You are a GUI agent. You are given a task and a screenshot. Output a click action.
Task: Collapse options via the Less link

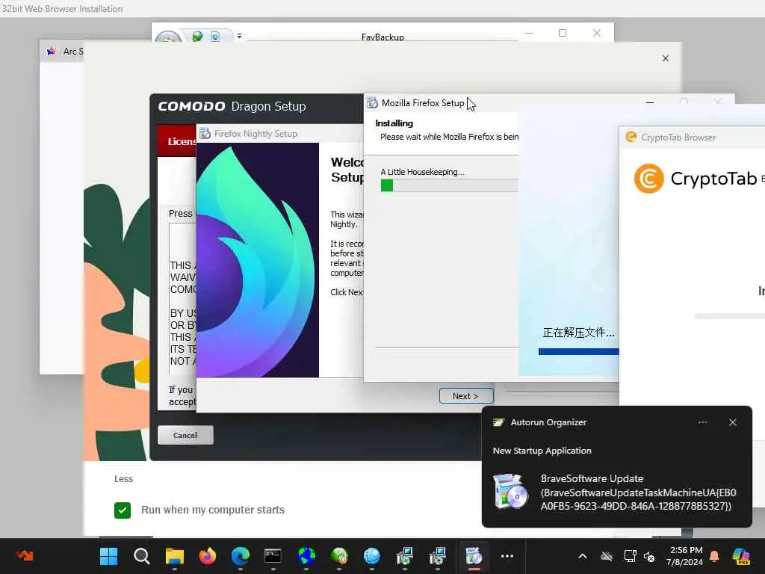pos(123,479)
